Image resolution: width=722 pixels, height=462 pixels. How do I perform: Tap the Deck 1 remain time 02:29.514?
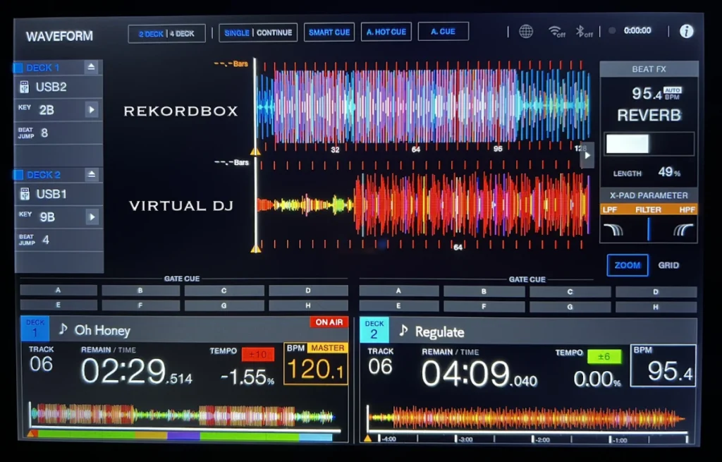pos(136,371)
